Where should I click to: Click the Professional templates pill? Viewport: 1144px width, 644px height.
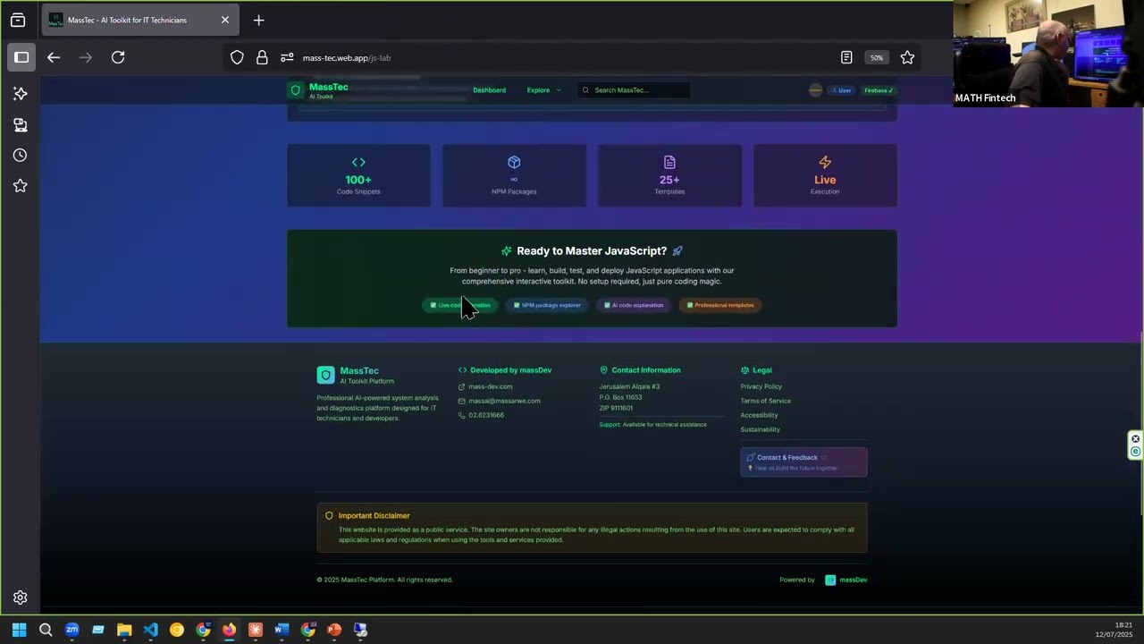click(x=720, y=305)
